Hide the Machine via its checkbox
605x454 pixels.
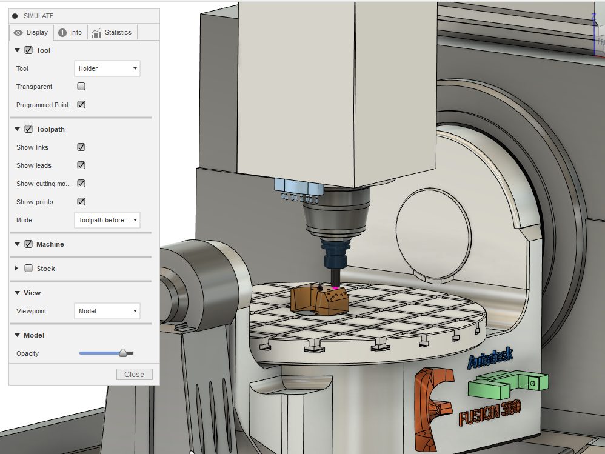pyautogui.click(x=28, y=244)
